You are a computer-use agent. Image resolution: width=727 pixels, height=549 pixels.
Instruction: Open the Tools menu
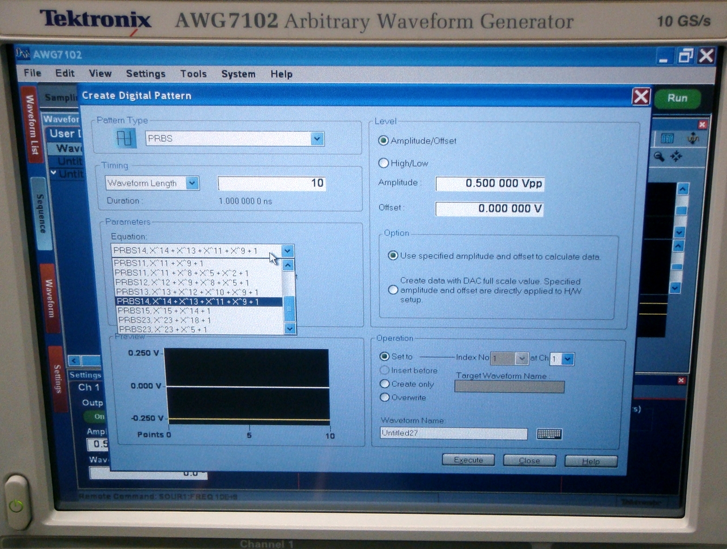[x=193, y=73]
